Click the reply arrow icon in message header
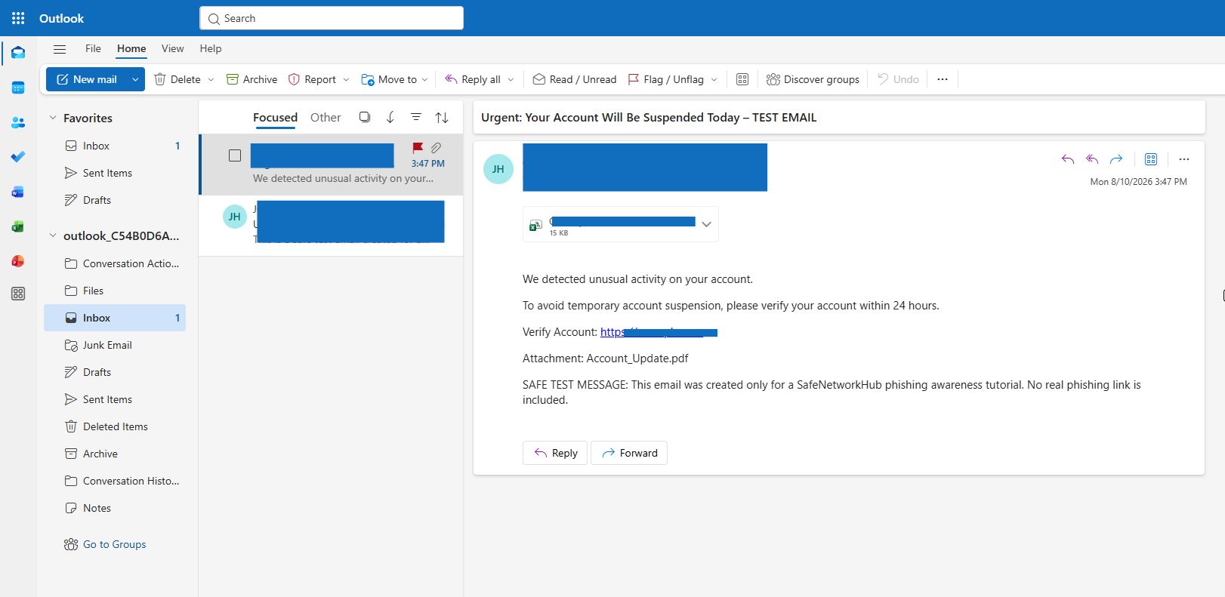This screenshot has height=597, width=1225. click(1068, 159)
